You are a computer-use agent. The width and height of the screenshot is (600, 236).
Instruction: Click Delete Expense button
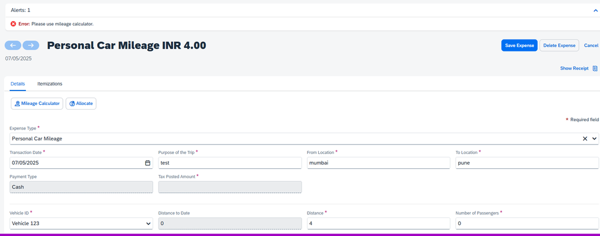point(559,46)
